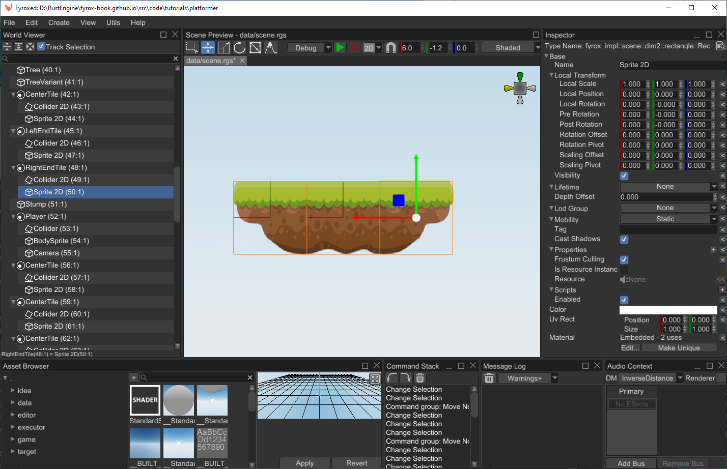Revert the Visibility property with its arrow
Viewport: 727px width, 469px height.
722,175
